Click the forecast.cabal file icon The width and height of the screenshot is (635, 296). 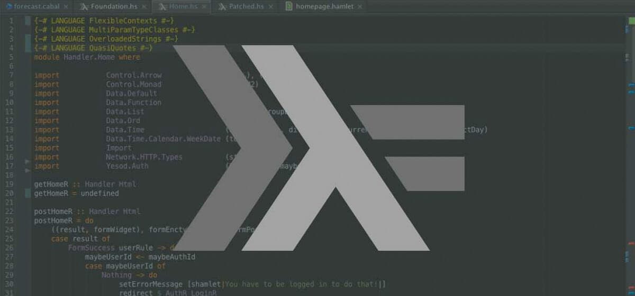[x=7, y=7]
